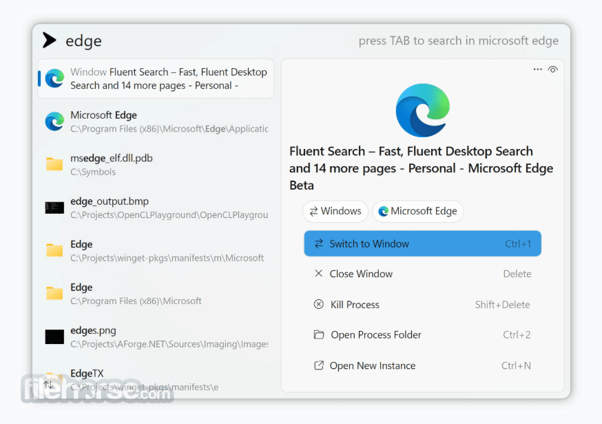This screenshot has height=424, width=602.
Task: Click the C:\Symbols path text
Action: coord(93,172)
